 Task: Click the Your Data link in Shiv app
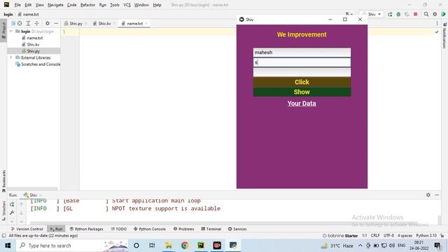[302, 104]
